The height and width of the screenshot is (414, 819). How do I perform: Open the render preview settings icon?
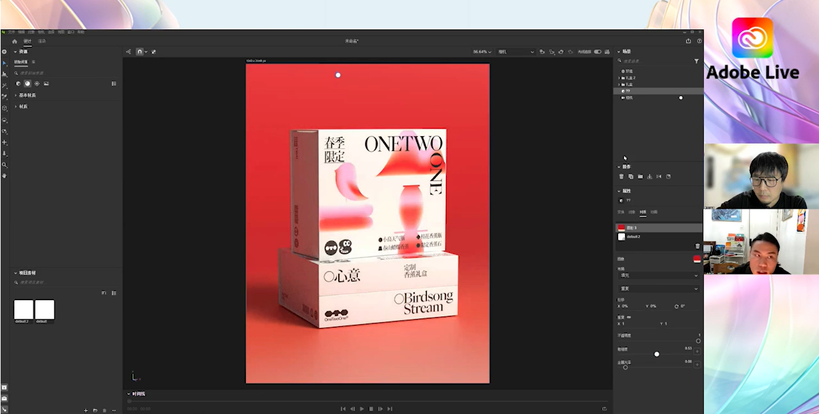[607, 52]
